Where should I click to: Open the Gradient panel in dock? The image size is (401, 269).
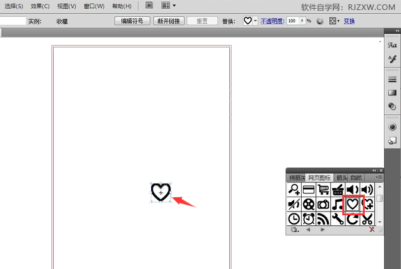(392, 92)
